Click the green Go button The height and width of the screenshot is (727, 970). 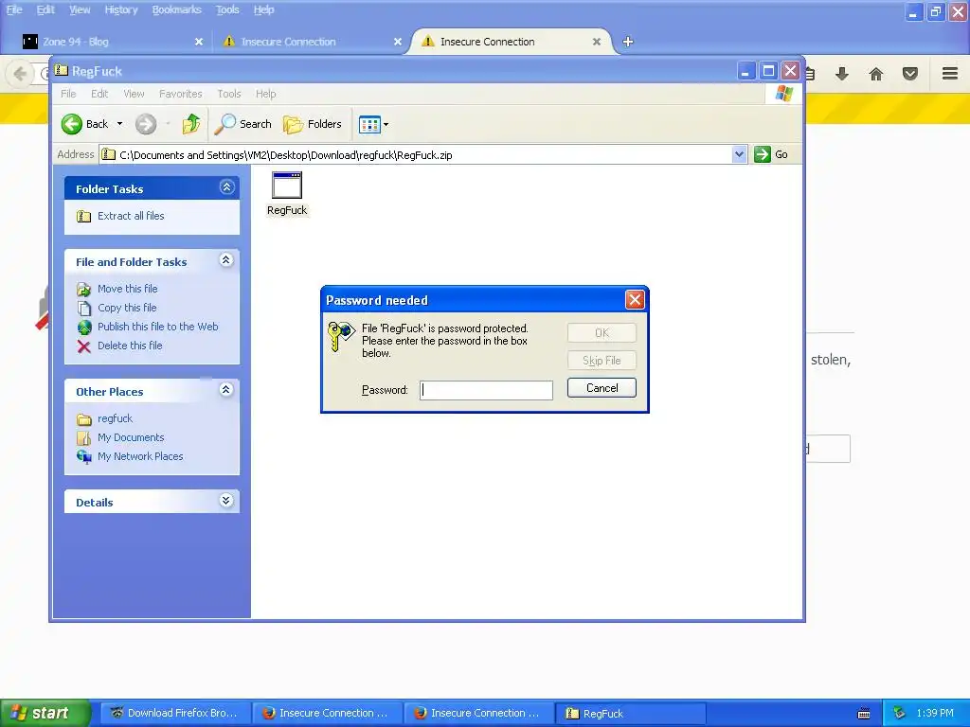pos(771,154)
